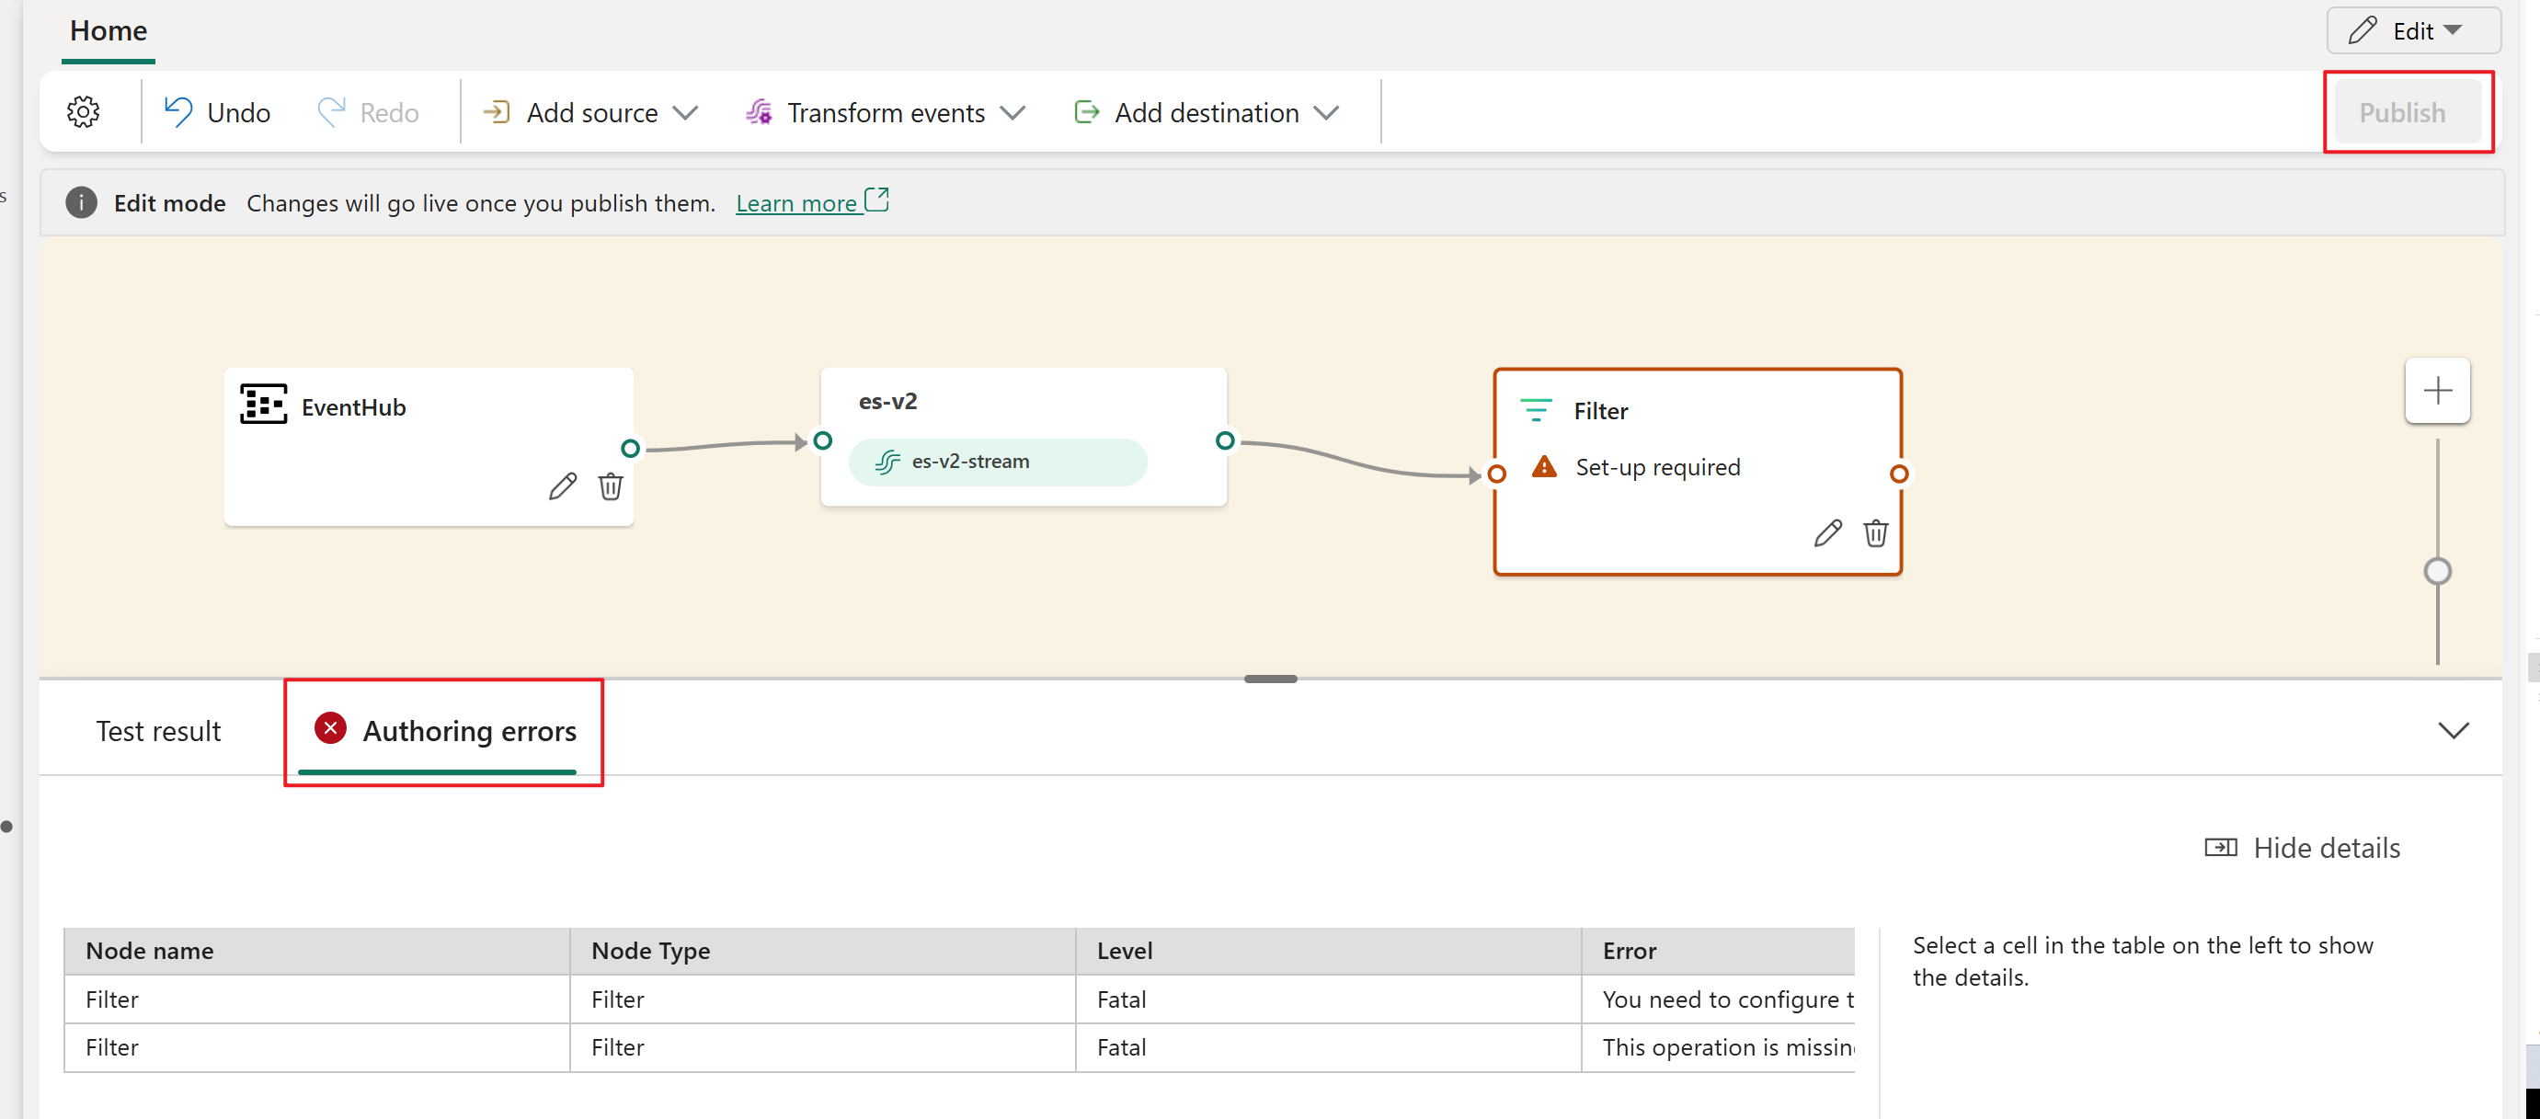Viewport: 2540px width, 1119px height.
Task: Expand the Authoring errors panel chevron
Action: [2455, 729]
